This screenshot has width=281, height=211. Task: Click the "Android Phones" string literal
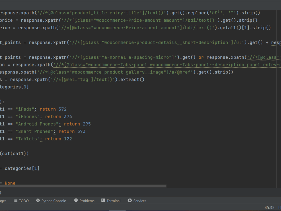point(37,124)
